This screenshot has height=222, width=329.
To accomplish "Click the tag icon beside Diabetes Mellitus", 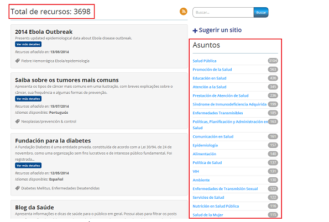I will pyautogui.click(x=17, y=188).
